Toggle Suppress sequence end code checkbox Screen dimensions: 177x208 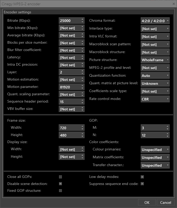point(142,184)
